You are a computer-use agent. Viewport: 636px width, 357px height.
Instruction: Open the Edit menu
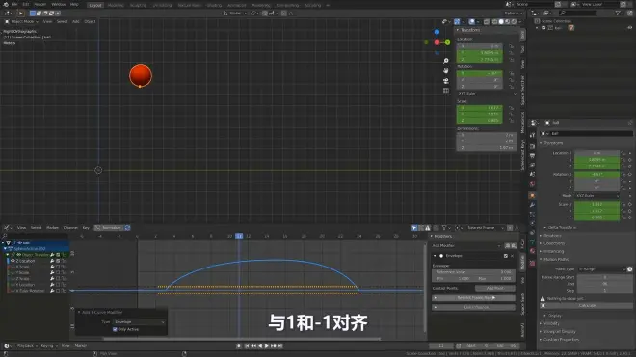click(x=26, y=5)
